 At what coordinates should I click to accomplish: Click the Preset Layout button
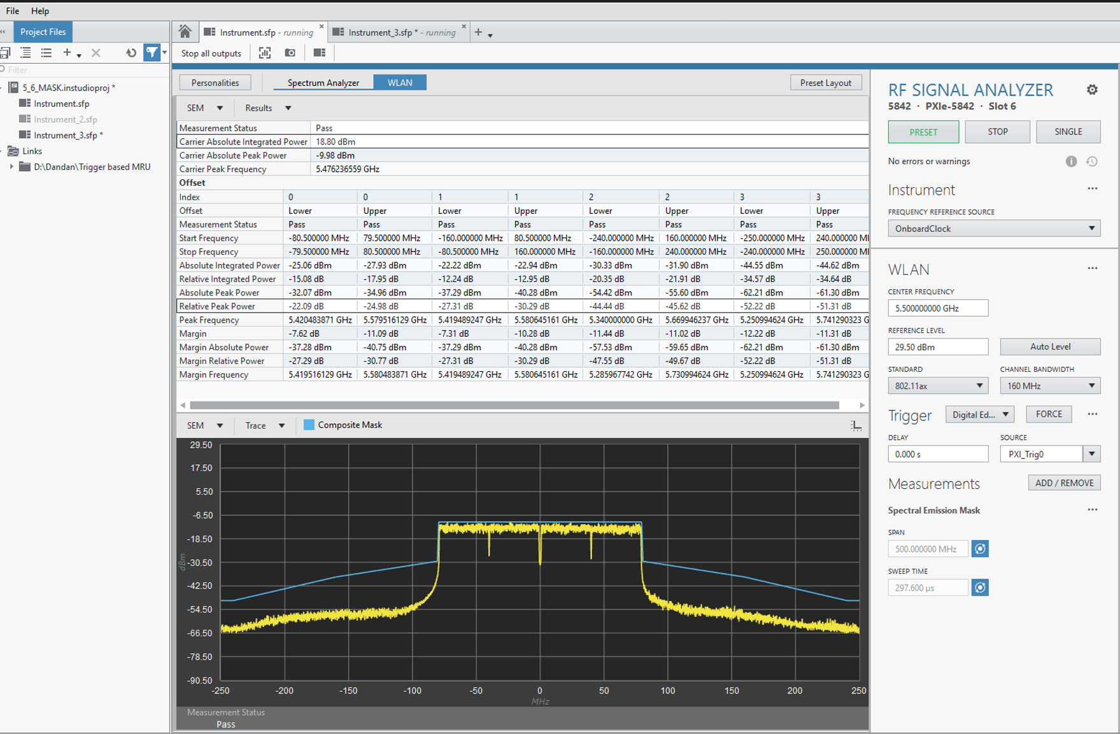coord(826,83)
